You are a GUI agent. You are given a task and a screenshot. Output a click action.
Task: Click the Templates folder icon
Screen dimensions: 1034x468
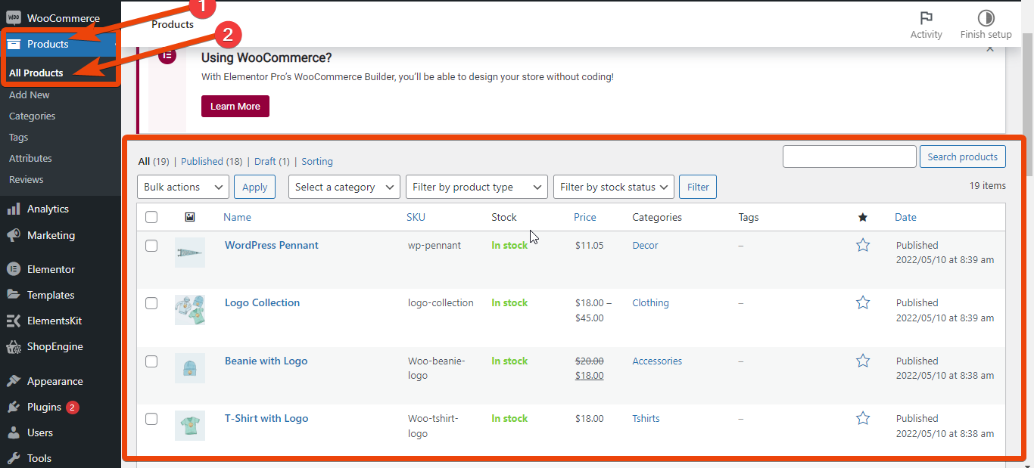(x=14, y=295)
